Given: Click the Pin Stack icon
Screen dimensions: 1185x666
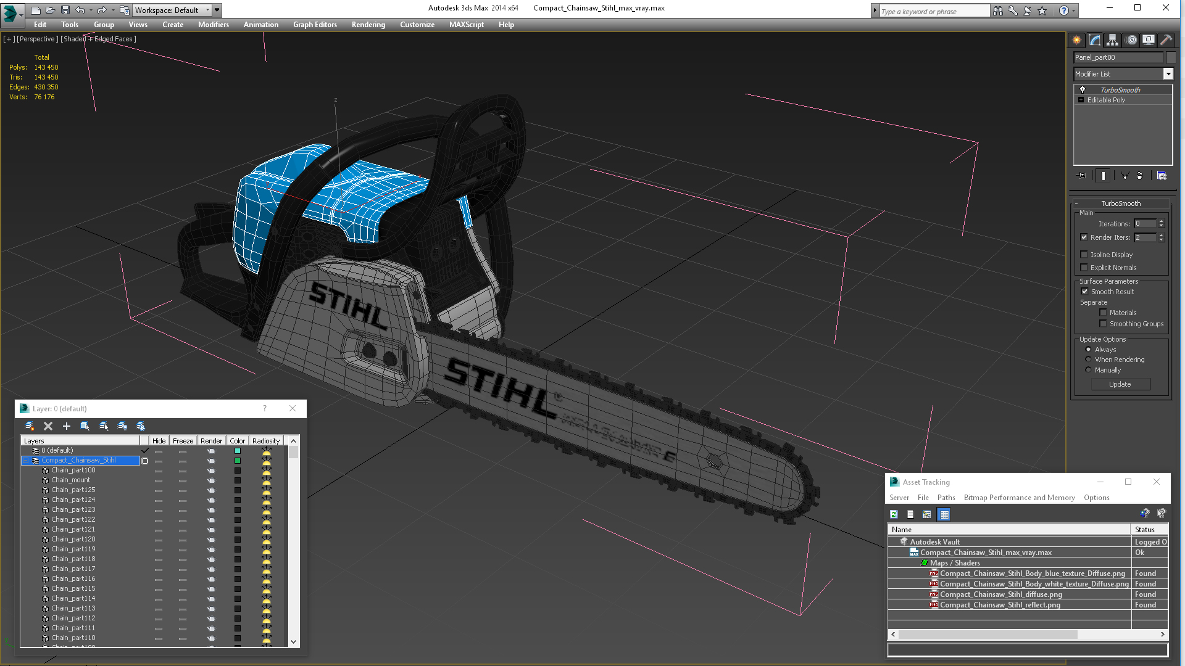Looking at the screenshot, I should (x=1082, y=176).
